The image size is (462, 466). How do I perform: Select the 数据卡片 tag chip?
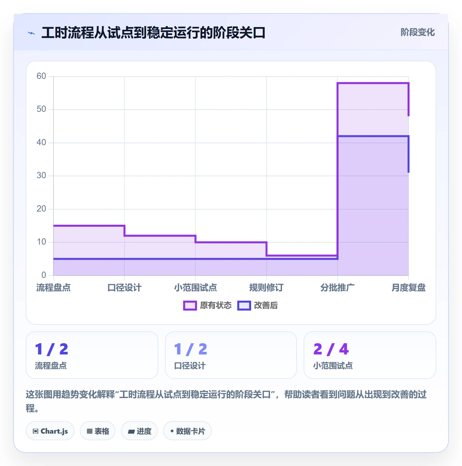tap(187, 431)
